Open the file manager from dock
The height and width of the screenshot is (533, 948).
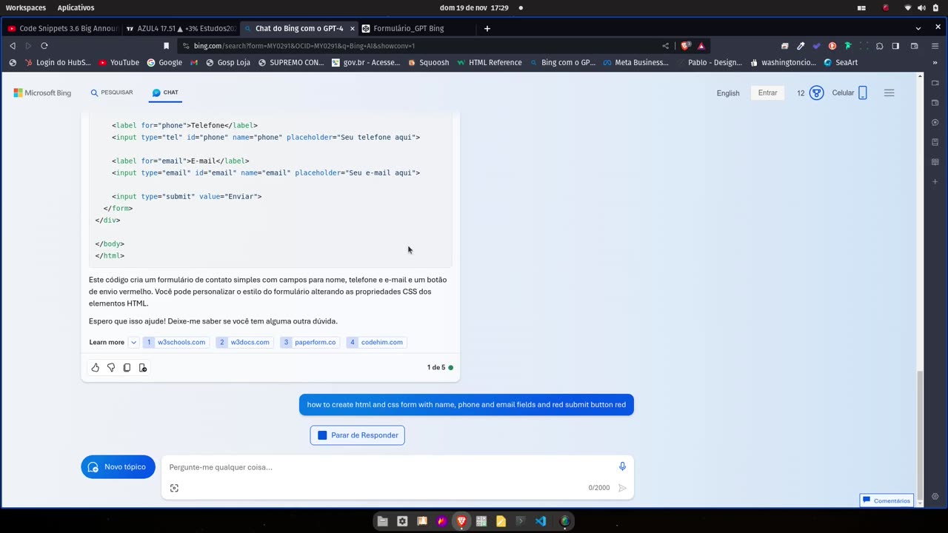click(382, 521)
